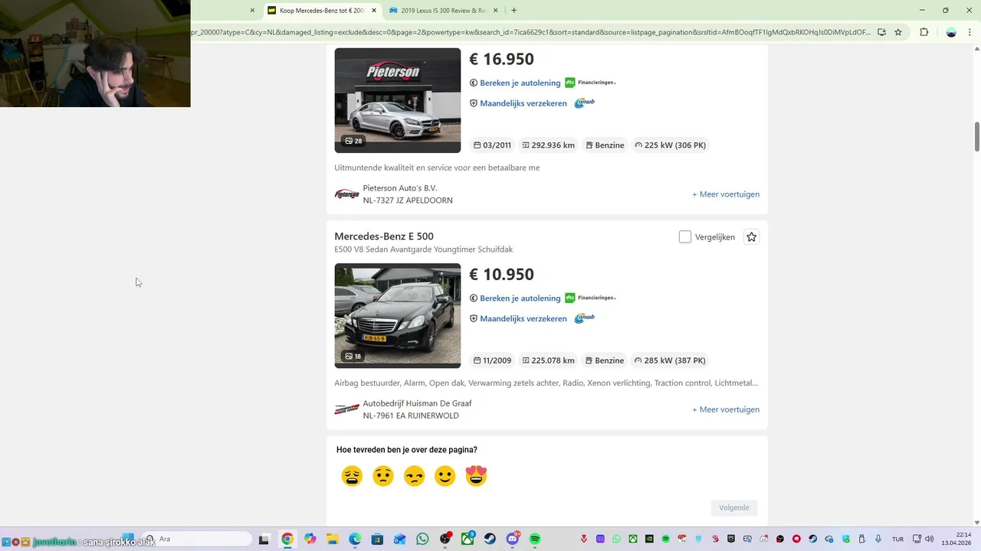This screenshot has height=551, width=981.
Task: Click the page vertical scrollbar thumb
Action: 976,136
